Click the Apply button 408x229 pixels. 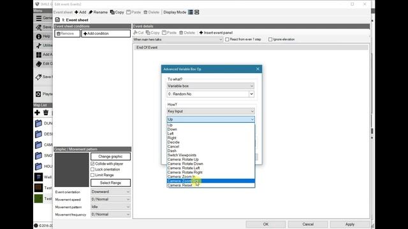(x=350, y=225)
